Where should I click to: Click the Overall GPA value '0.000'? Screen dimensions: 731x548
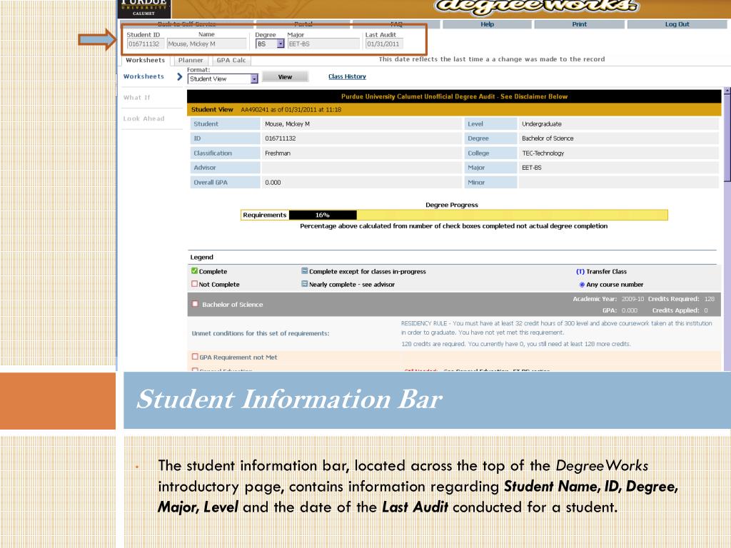273,182
